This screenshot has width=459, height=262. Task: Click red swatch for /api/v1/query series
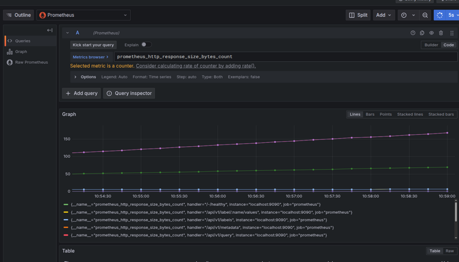[66, 235]
